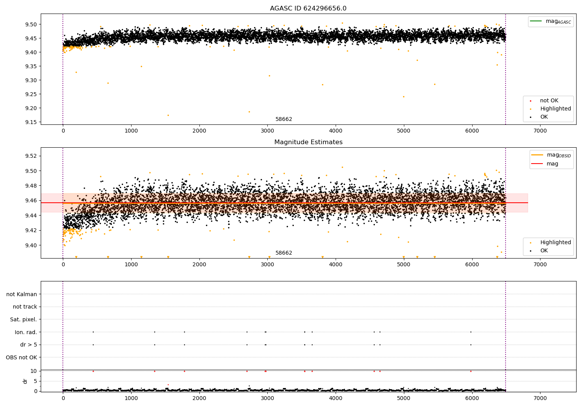Click the 5000 x-tick under Magnitude Estimates plot
582x407 pixels.
(404, 265)
